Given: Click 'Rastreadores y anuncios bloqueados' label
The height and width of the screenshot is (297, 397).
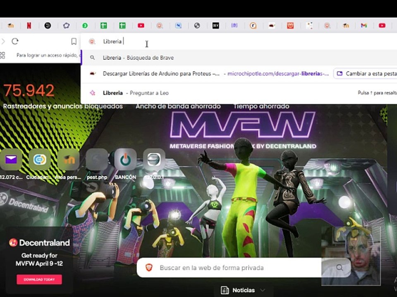Looking at the screenshot, I should [63, 106].
